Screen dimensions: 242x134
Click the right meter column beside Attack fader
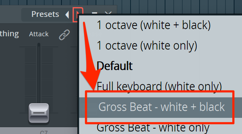tap(47, 79)
